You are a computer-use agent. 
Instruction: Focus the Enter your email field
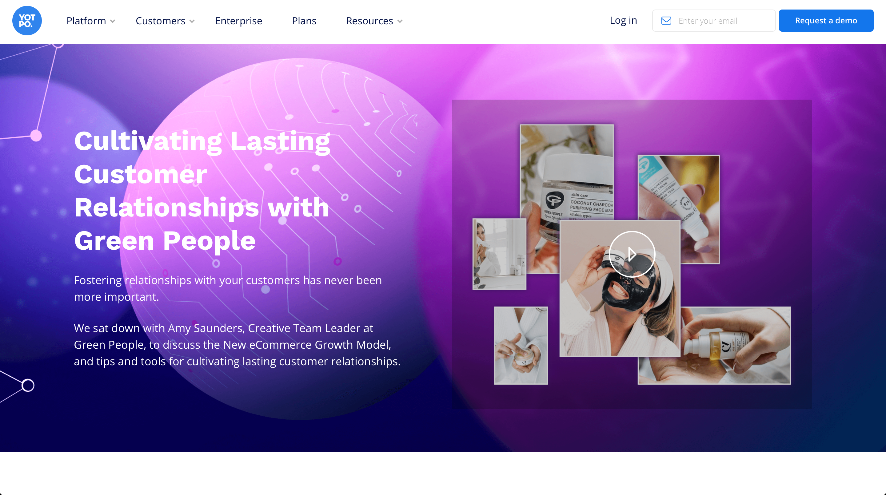click(x=714, y=21)
